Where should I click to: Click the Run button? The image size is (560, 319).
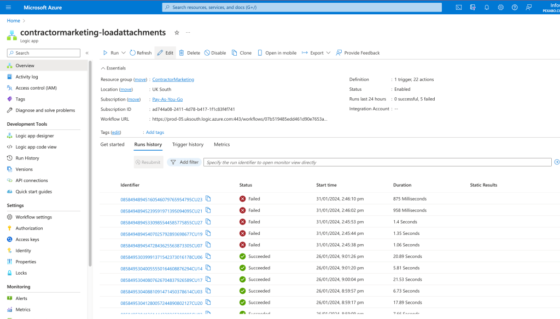tap(110, 53)
